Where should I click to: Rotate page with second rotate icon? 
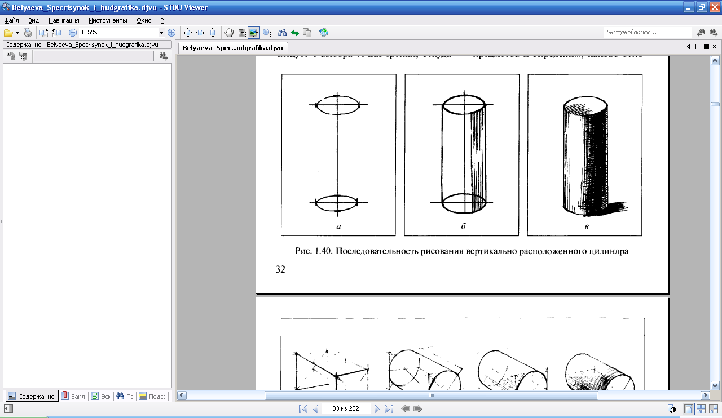point(56,33)
